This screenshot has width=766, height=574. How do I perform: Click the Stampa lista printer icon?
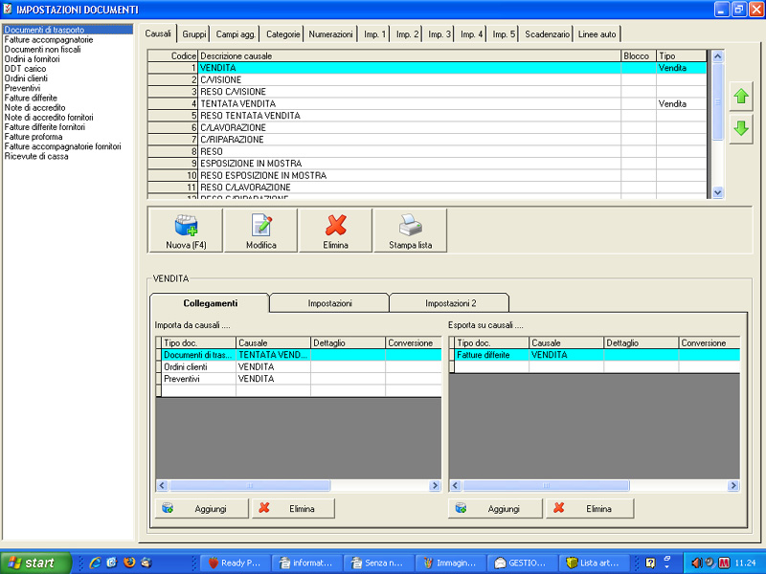pos(410,226)
